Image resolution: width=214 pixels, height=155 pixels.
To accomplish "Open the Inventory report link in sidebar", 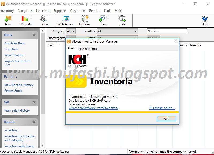I will 11,130.
